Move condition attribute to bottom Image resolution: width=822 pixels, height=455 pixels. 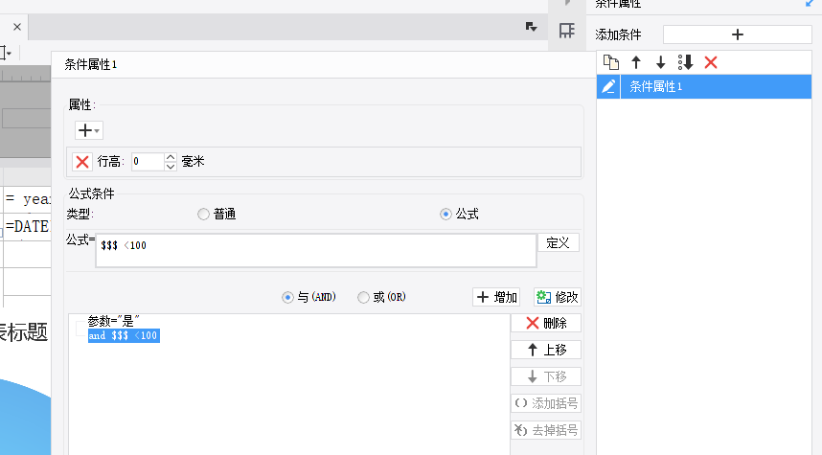685,62
